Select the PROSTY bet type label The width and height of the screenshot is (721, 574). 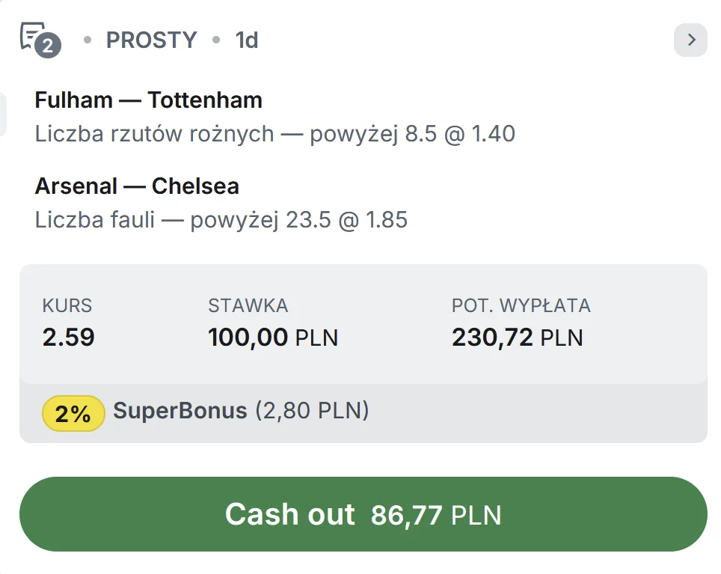tap(151, 40)
